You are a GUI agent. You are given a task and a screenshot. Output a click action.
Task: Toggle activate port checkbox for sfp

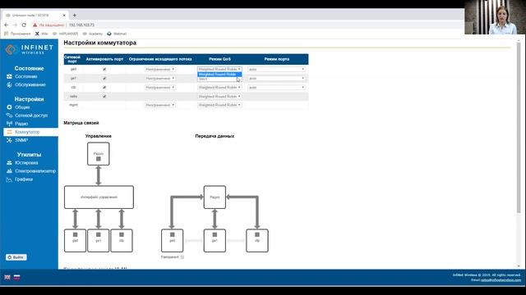point(104,88)
